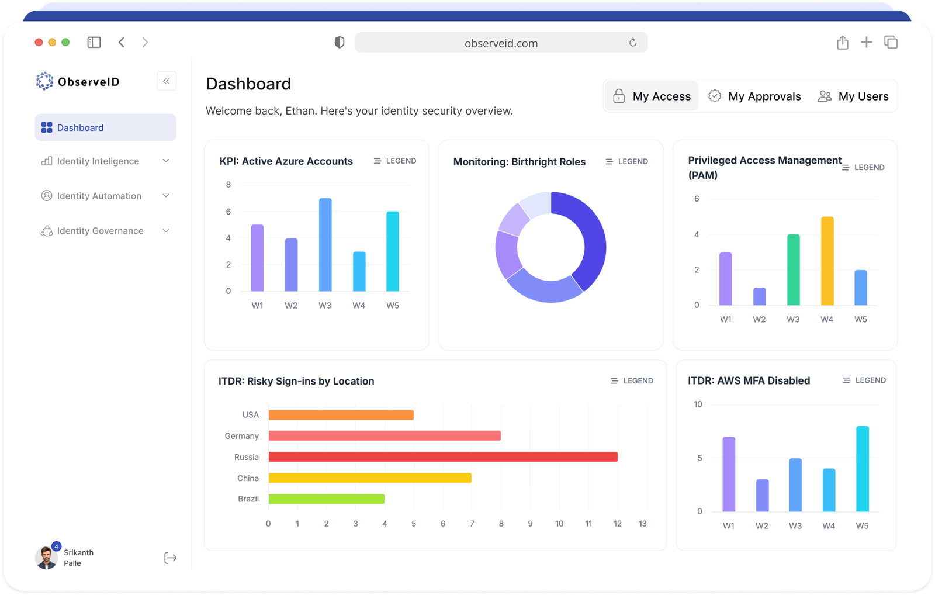Click the browser sidebar toggle icon

[94, 42]
